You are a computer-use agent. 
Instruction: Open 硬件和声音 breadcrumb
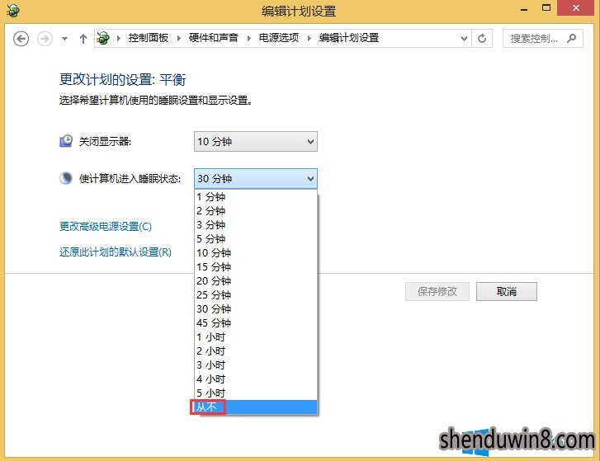point(214,38)
